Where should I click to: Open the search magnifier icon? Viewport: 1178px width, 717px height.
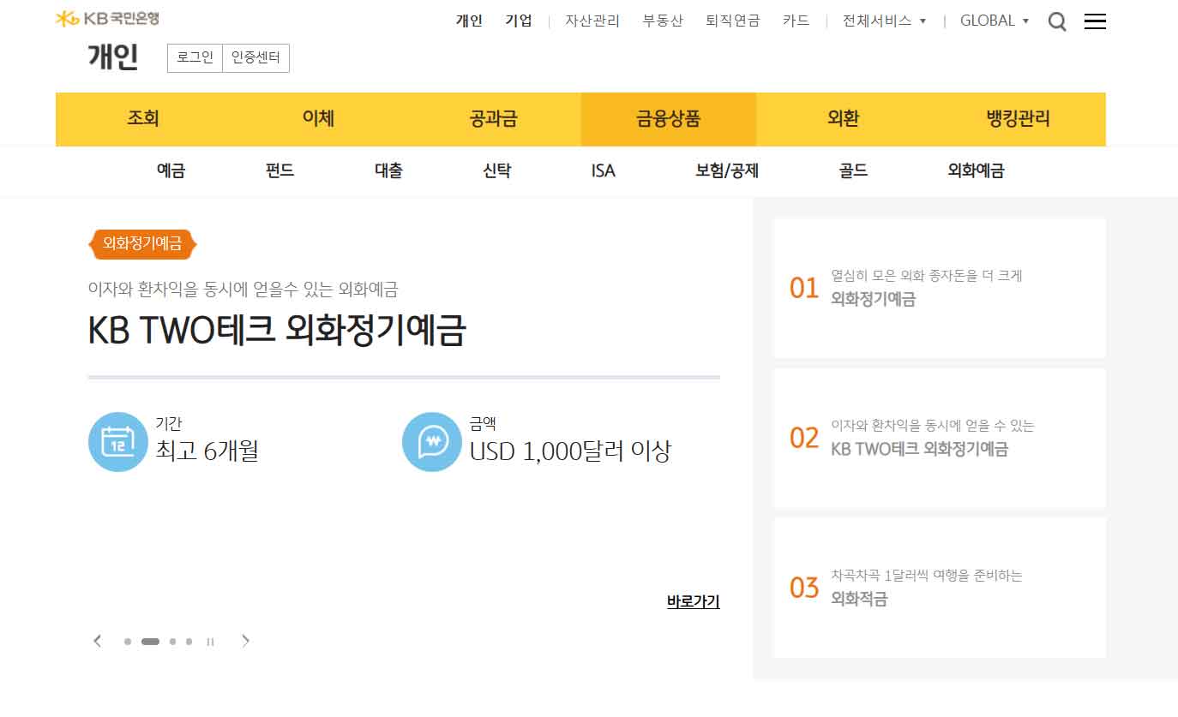[x=1057, y=22]
